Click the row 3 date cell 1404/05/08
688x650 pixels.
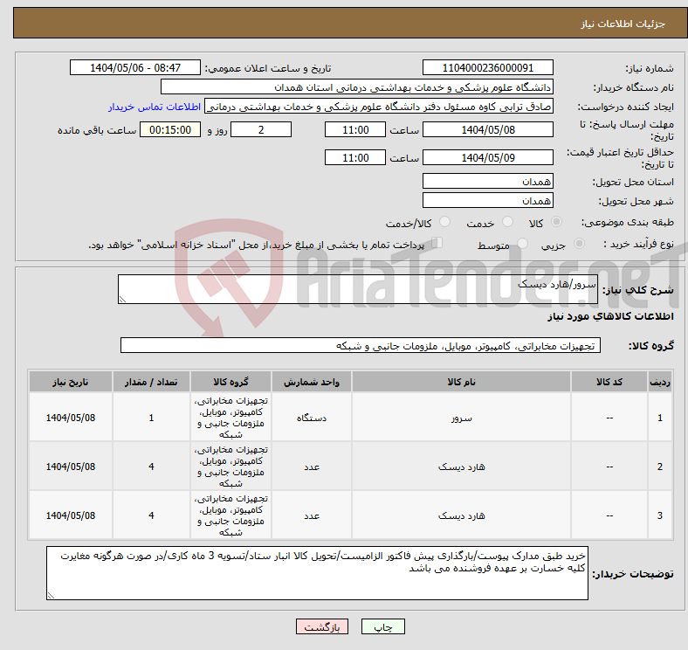click(x=71, y=515)
